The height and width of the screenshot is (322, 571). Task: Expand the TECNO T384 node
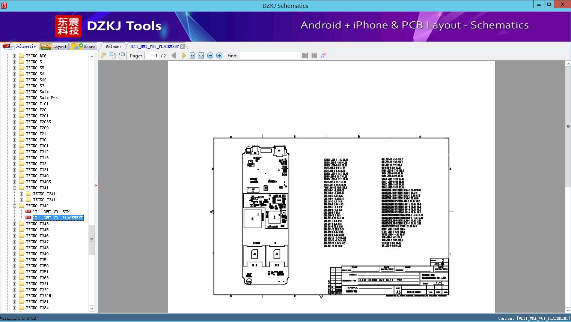click(14, 308)
